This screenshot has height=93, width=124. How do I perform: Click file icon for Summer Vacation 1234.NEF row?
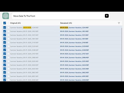point(9,27)
